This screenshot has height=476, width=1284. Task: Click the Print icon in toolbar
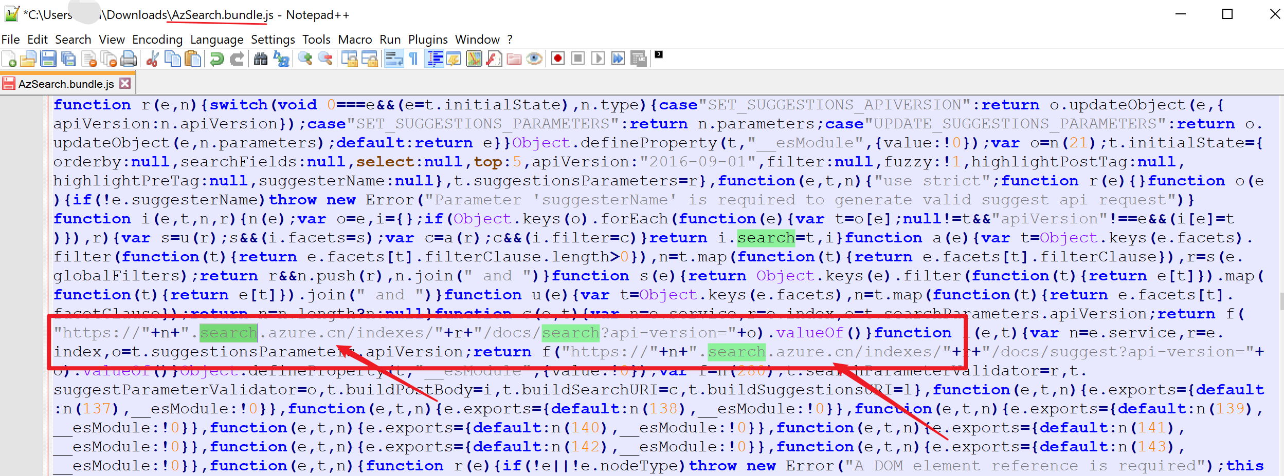coord(129,59)
